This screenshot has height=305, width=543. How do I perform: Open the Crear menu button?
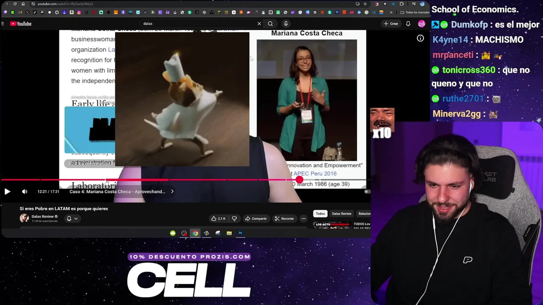pos(391,24)
